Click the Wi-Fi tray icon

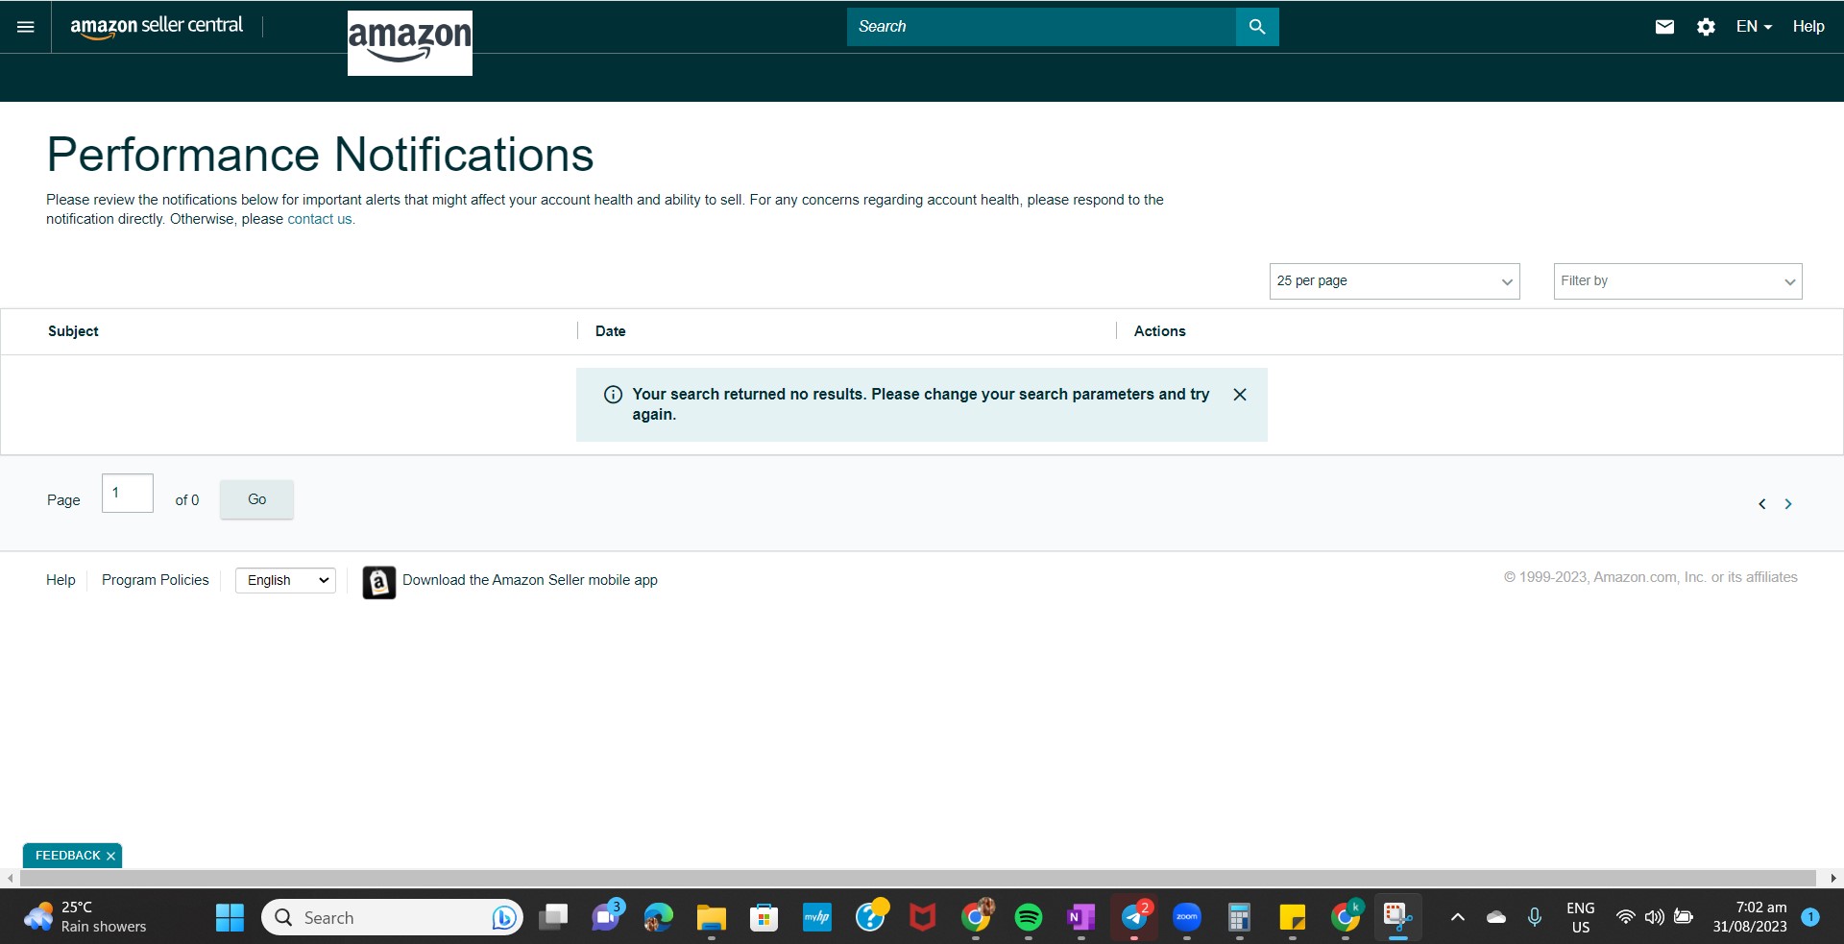point(1625,917)
